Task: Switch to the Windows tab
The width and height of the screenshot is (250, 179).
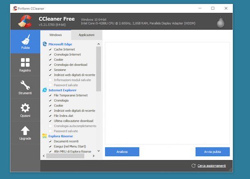Action: (x=55, y=35)
